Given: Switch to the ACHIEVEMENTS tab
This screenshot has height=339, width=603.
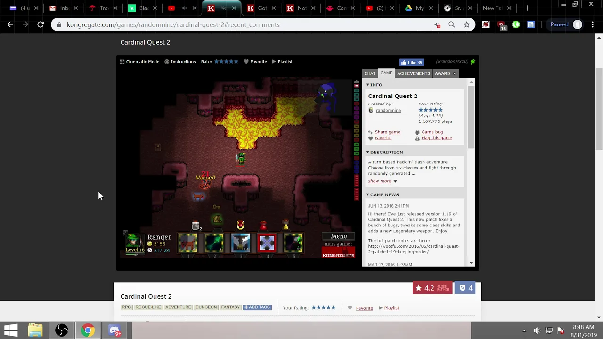Looking at the screenshot, I should pyautogui.click(x=414, y=73).
